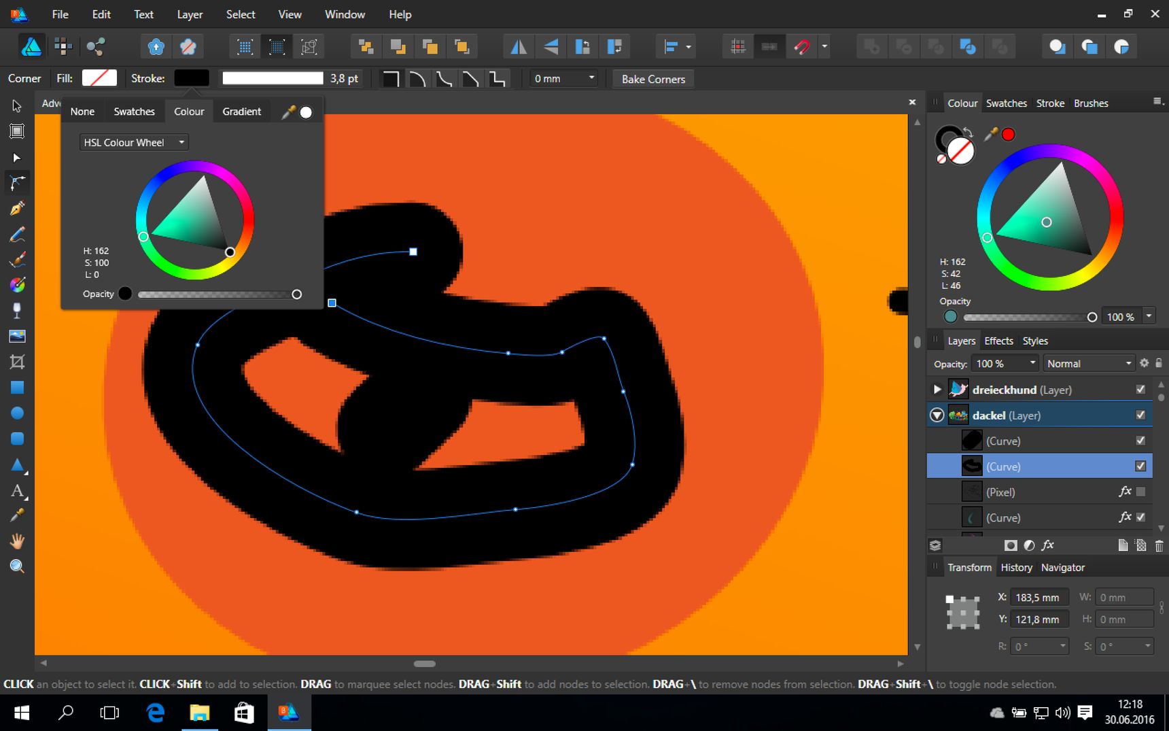Image resolution: width=1169 pixels, height=731 pixels.
Task: Click the stroke width slider bar
Action: (x=273, y=78)
